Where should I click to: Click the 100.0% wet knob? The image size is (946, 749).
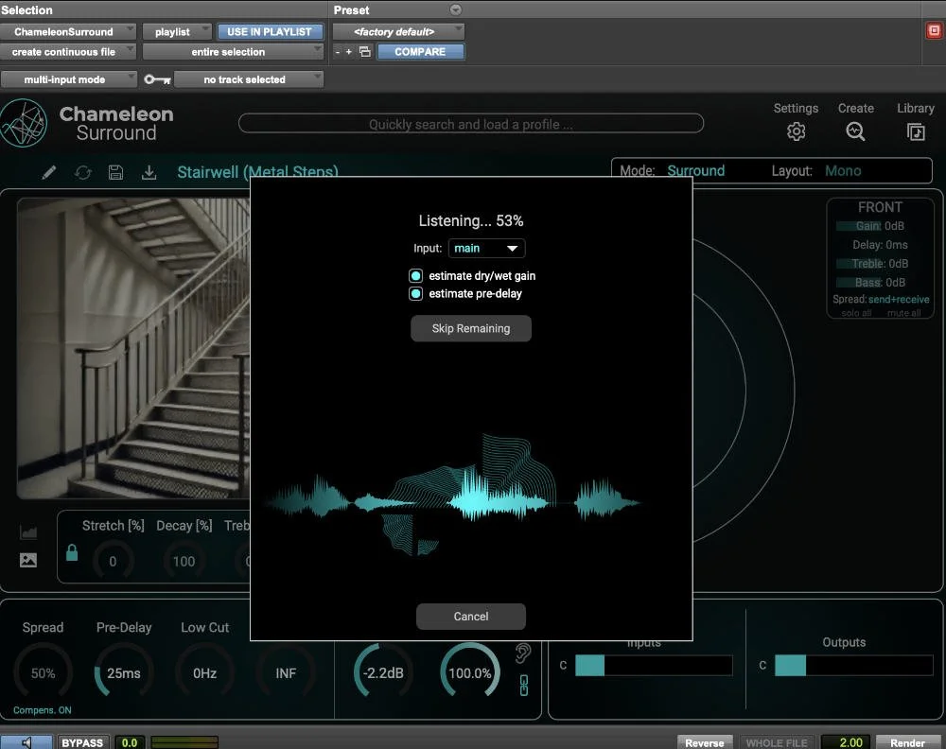point(470,672)
